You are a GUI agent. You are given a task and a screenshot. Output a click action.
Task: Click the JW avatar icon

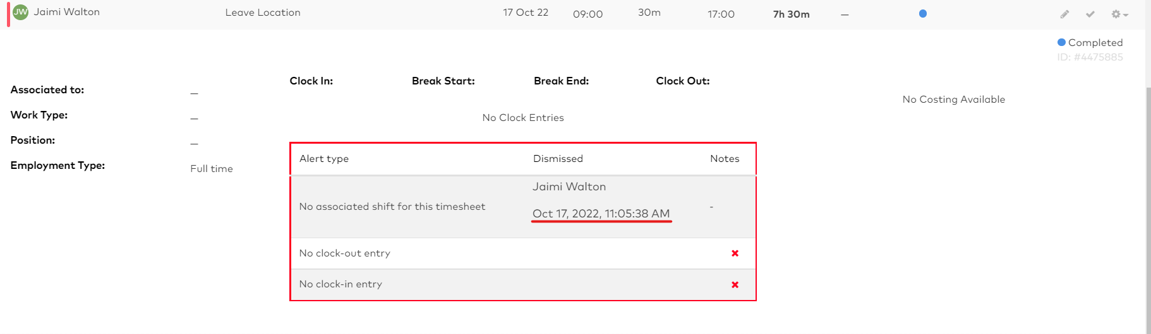21,12
